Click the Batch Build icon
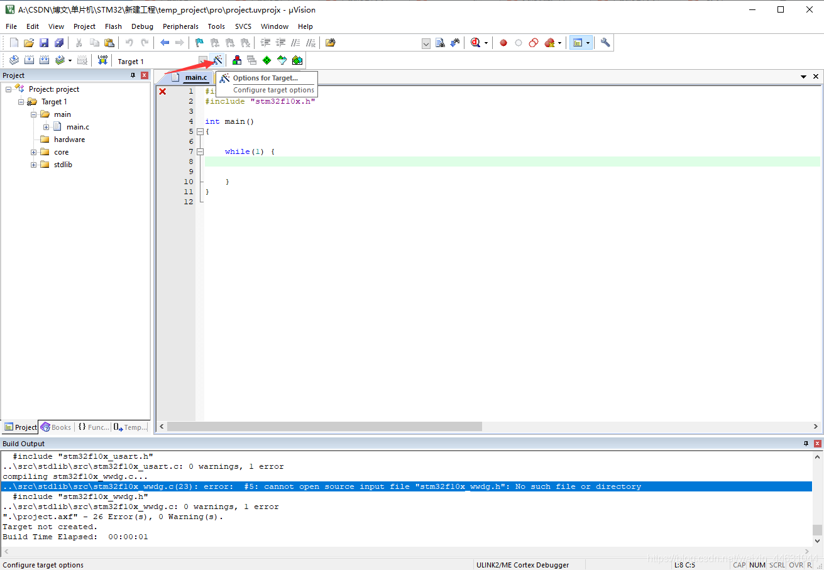 point(60,60)
